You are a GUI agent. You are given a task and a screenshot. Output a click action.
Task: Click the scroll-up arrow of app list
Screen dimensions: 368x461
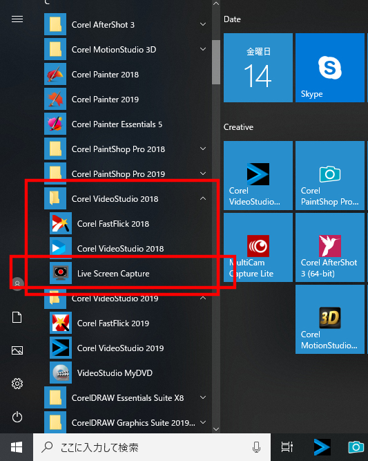216,4
